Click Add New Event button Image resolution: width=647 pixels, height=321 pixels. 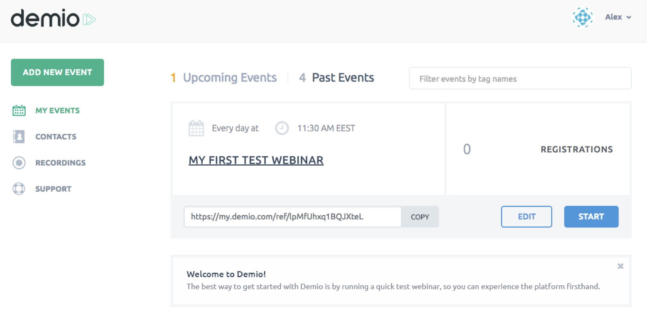[57, 72]
